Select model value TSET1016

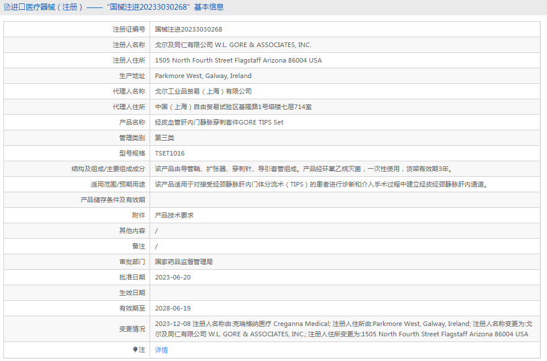pyautogui.click(x=170, y=153)
